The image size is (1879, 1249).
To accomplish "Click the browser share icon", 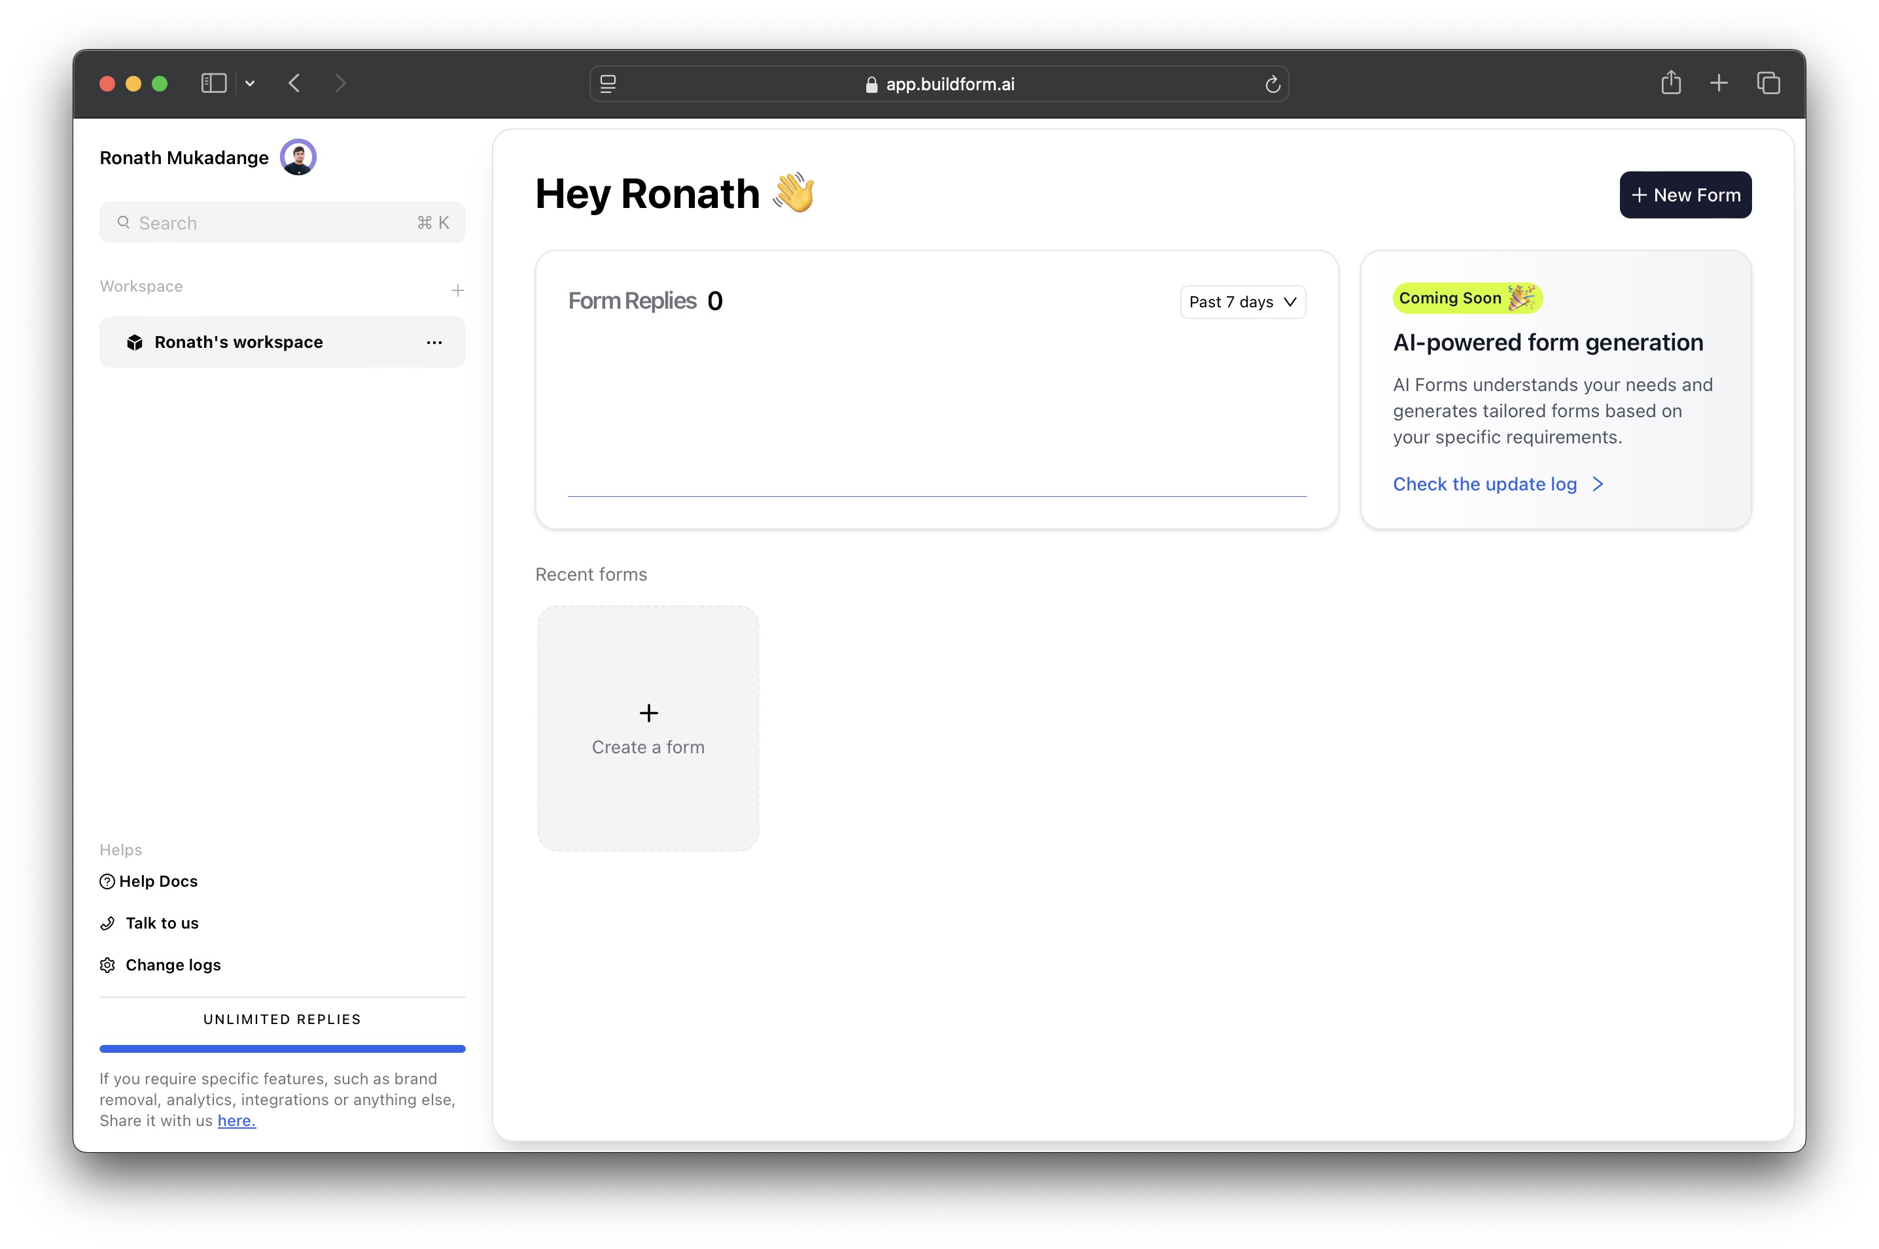I will click(x=1670, y=83).
